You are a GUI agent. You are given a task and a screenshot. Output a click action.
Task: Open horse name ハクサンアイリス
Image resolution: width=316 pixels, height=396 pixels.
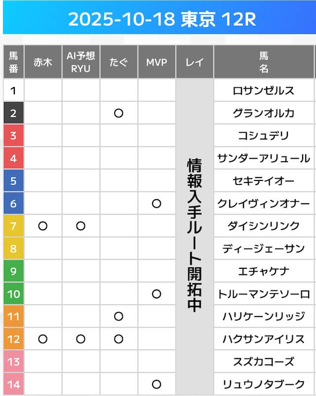click(x=264, y=339)
